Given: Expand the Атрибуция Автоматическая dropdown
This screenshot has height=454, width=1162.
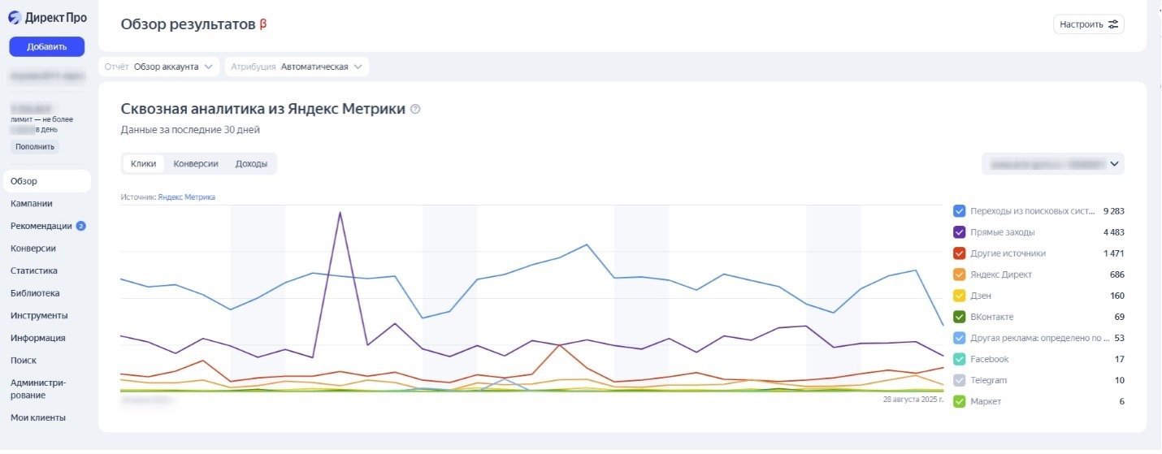Looking at the screenshot, I should 297,67.
